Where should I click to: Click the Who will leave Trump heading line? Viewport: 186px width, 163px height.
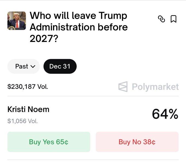click(79, 16)
